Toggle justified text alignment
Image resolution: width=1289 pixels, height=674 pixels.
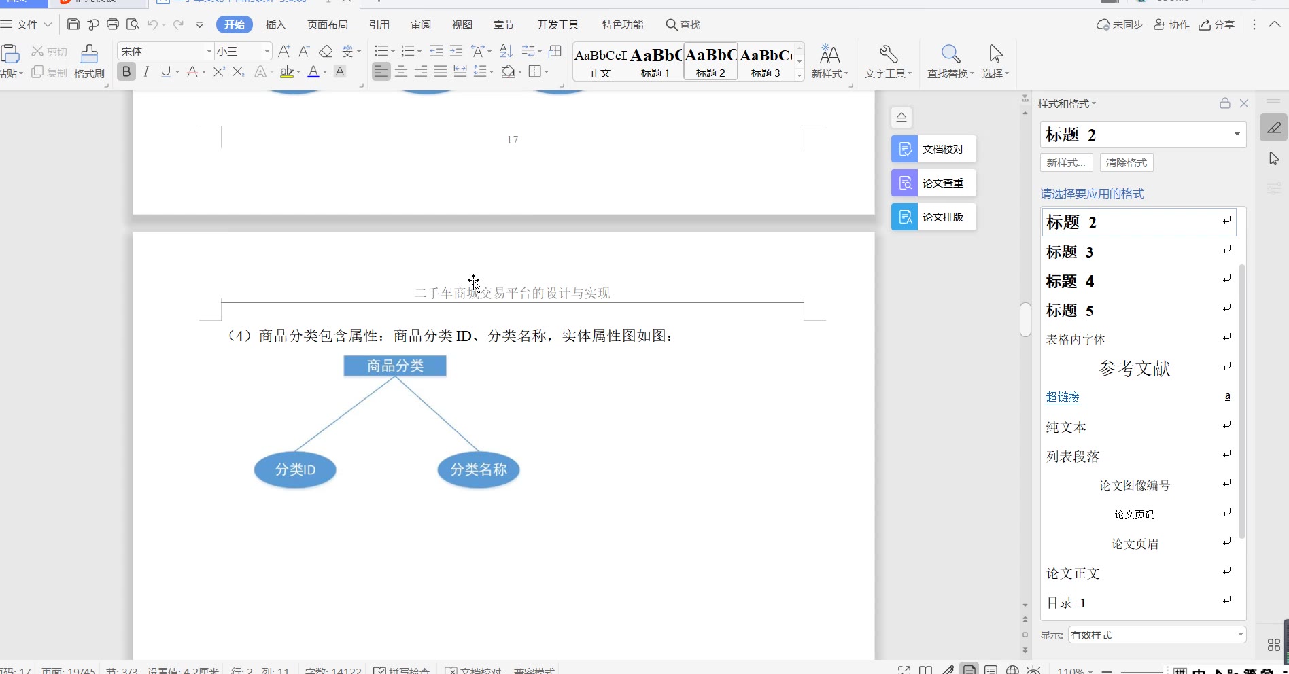441,71
